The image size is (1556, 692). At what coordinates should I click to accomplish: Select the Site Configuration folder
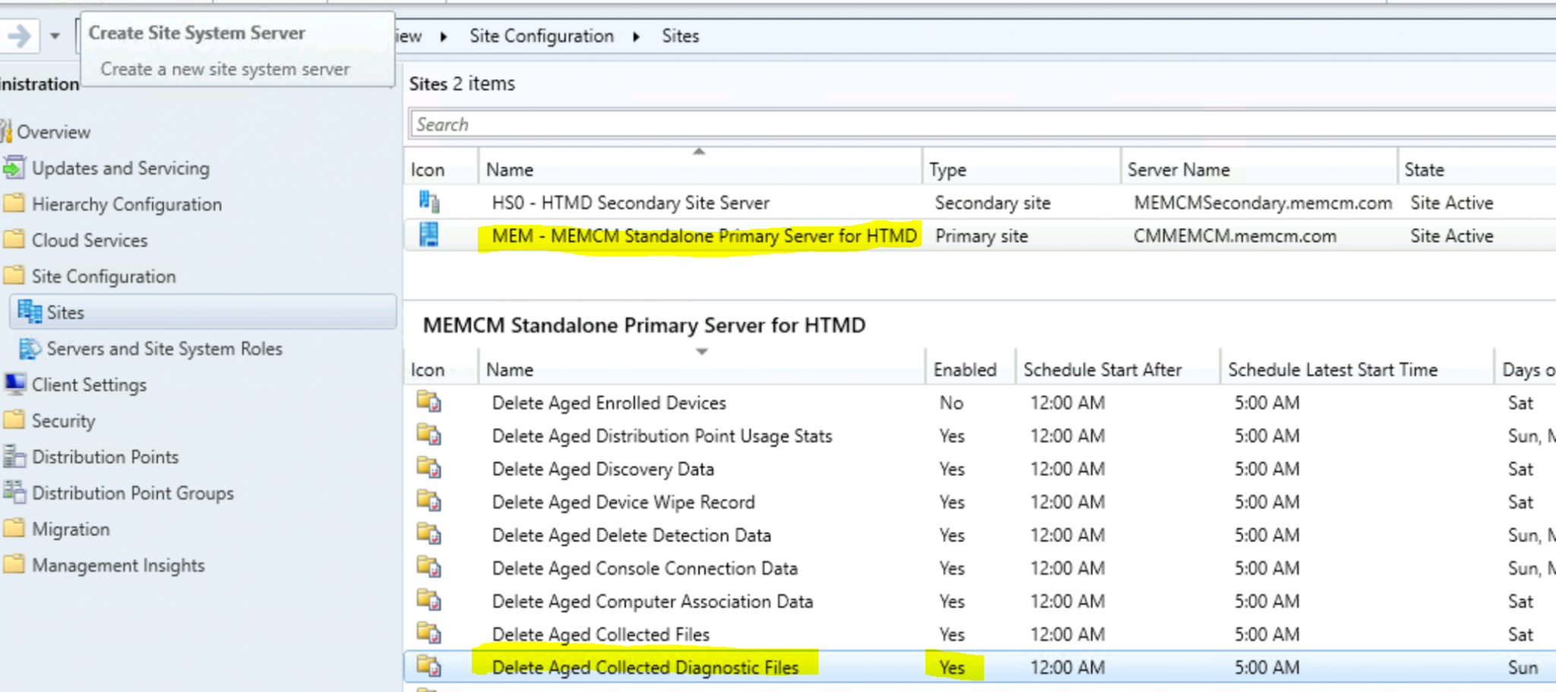click(x=104, y=276)
